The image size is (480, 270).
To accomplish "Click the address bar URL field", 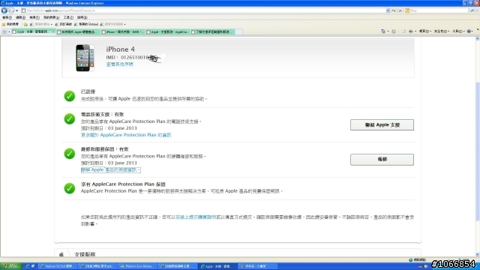I will point(203,10).
